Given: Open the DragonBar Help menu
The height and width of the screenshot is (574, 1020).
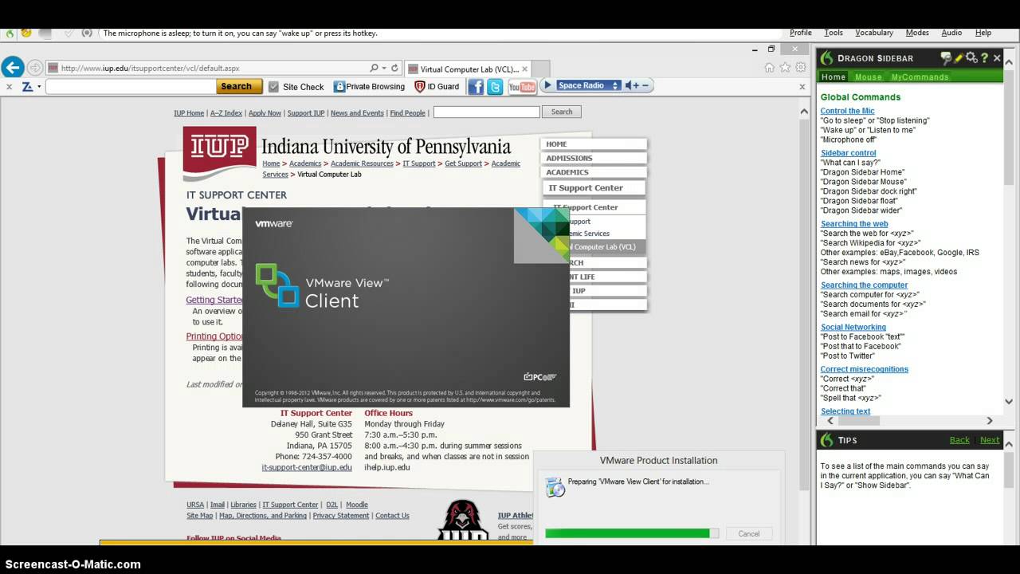Looking at the screenshot, I should [x=983, y=33].
